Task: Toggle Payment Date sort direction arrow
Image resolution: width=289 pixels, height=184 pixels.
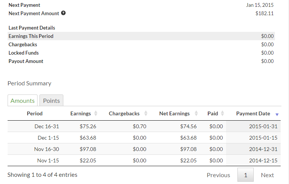Action: (277, 114)
